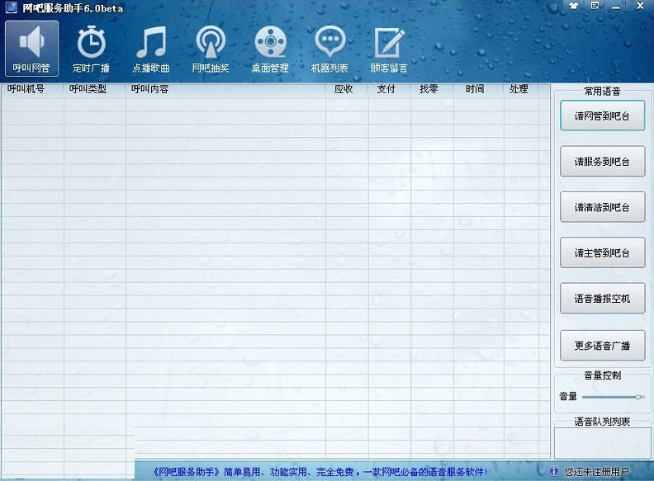The height and width of the screenshot is (481, 654).
Task: Click the 找零 column header
Action: click(432, 89)
